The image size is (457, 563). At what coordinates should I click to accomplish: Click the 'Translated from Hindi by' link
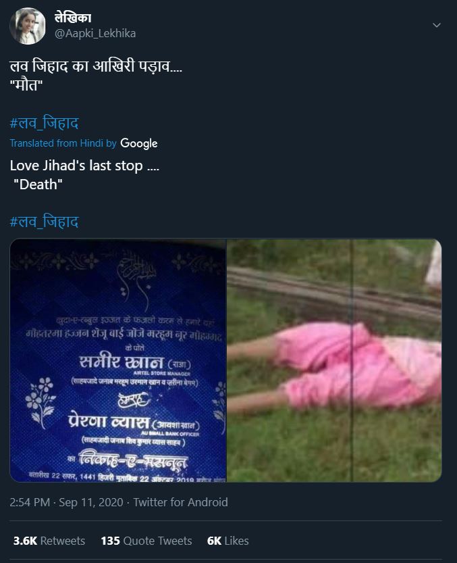[63, 143]
